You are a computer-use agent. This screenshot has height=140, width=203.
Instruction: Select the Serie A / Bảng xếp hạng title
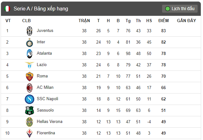pyautogui.click(x=41, y=9)
